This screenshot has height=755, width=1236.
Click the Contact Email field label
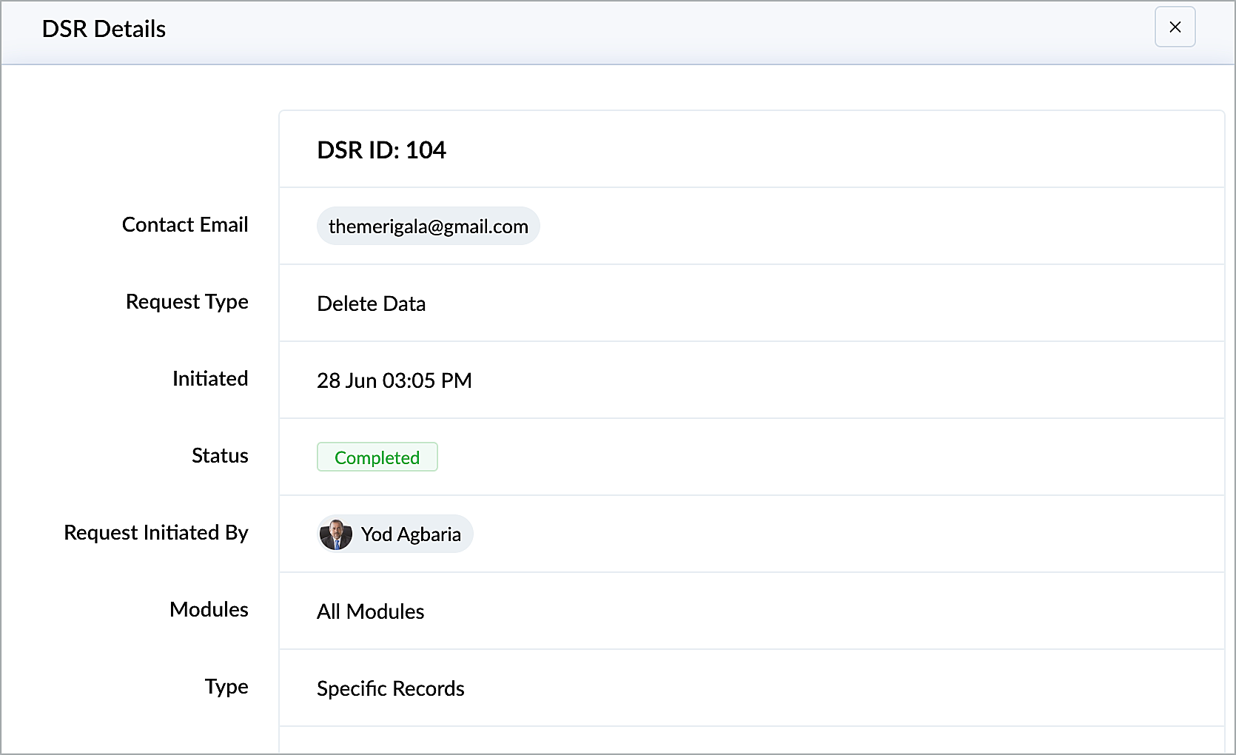click(x=185, y=224)
